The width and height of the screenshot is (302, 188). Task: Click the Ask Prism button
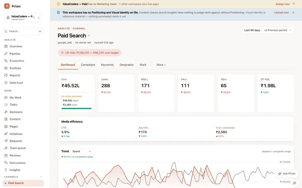point(287,174)
